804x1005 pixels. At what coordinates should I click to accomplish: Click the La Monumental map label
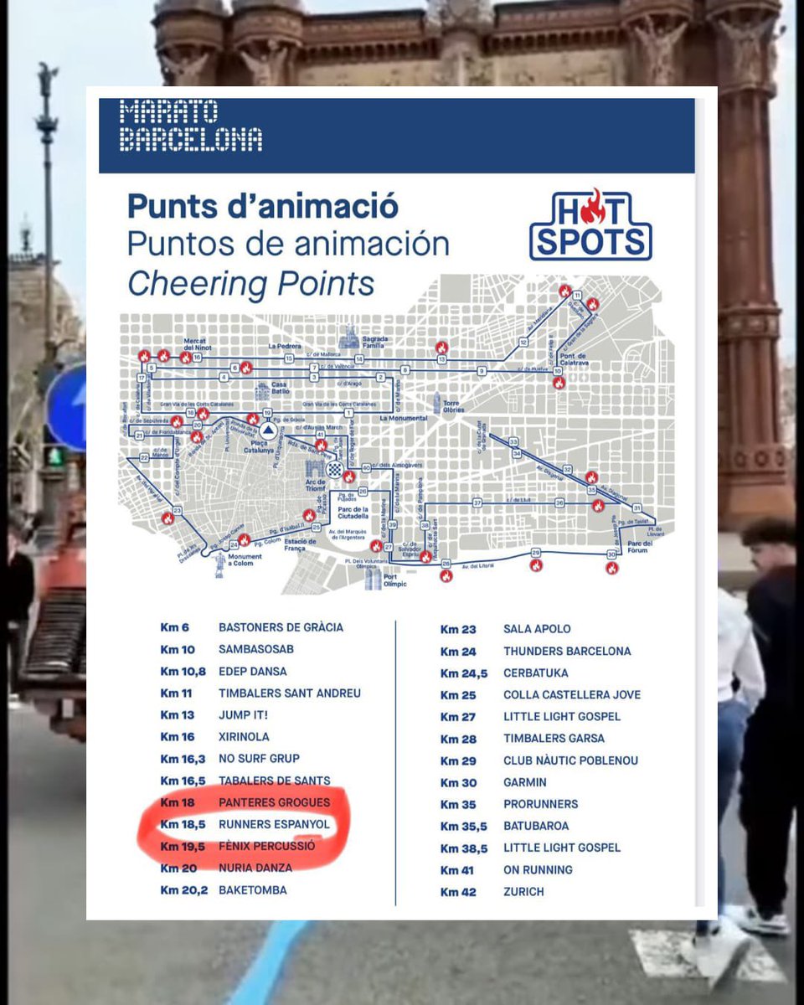pos(403,417)
